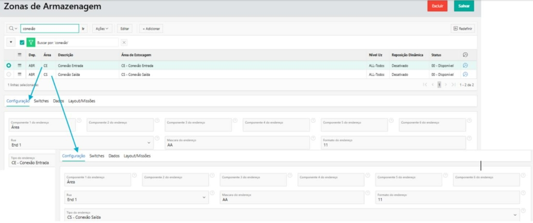This screenshot has width=533, height=223.
Task: Click page number 1 in pagination
Action: [x=439, y=84]
